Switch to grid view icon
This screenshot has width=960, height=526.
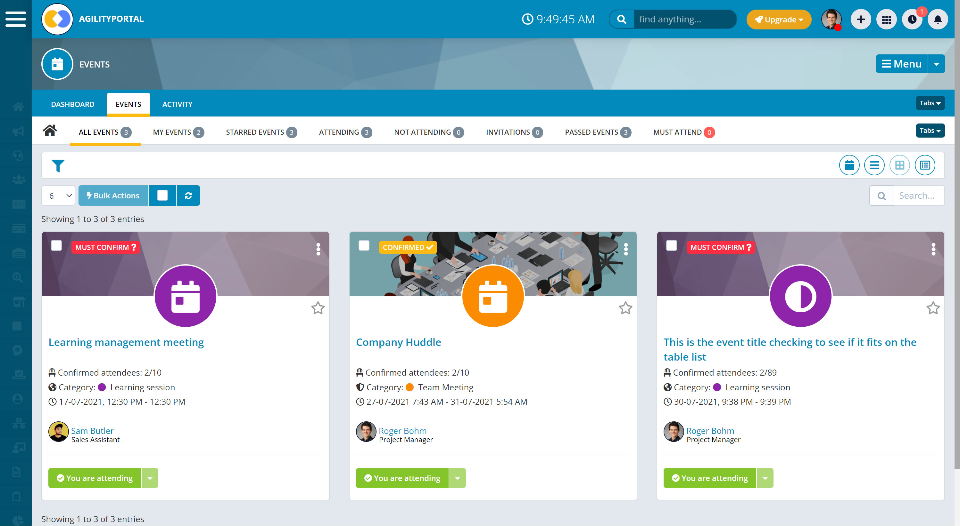click(899, 165)
